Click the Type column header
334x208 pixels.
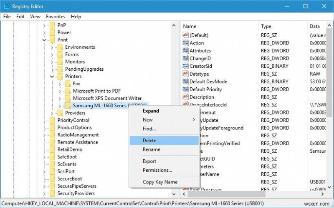283,26
